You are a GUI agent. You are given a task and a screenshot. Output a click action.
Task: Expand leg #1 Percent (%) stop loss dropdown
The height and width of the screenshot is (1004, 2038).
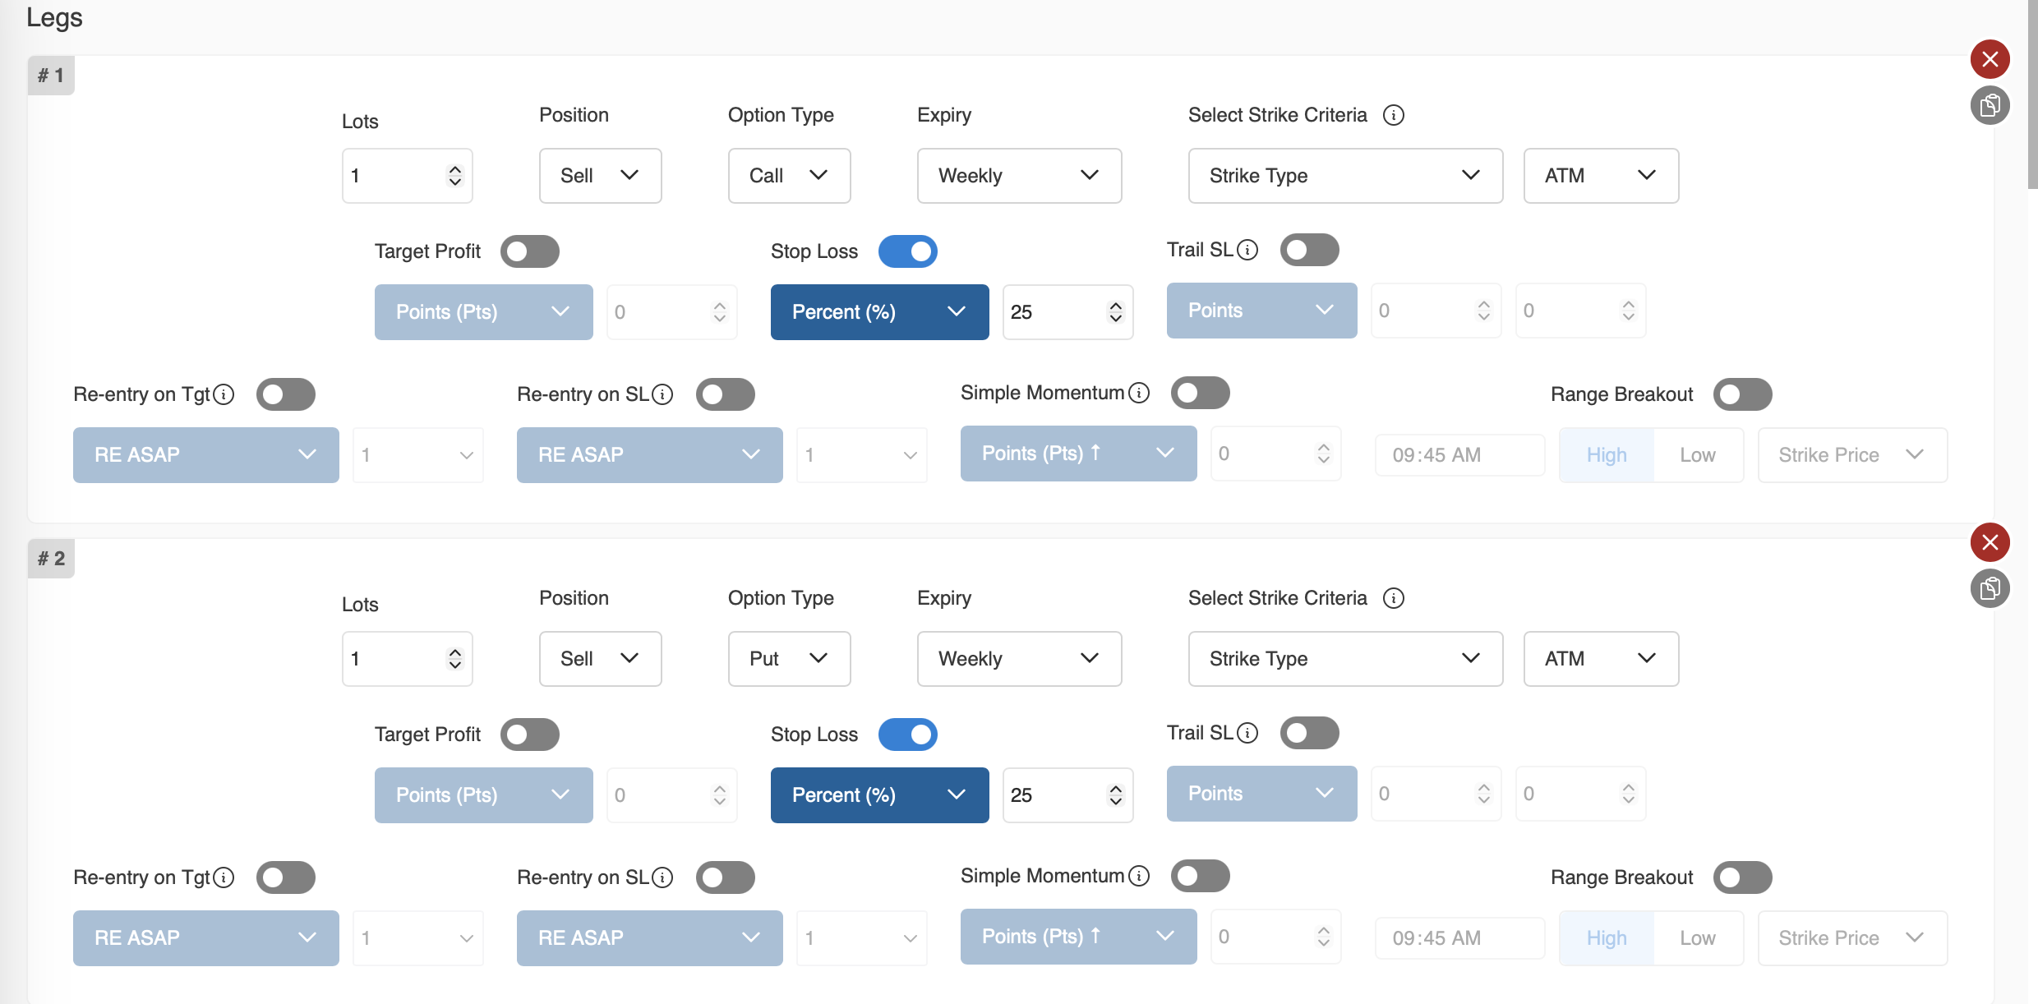coord(879,312)
